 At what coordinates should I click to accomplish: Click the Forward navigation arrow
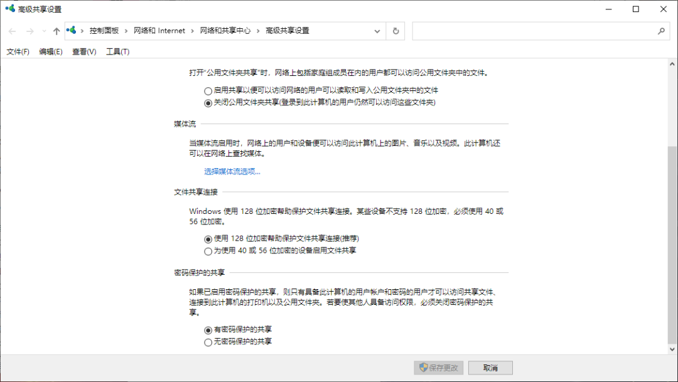(x=30, y=31)
